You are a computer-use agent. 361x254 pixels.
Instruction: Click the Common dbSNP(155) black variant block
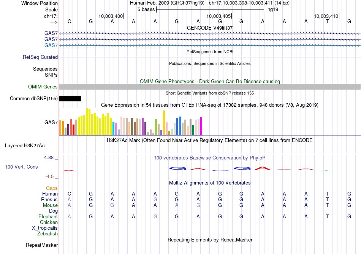tap(70, 98)
